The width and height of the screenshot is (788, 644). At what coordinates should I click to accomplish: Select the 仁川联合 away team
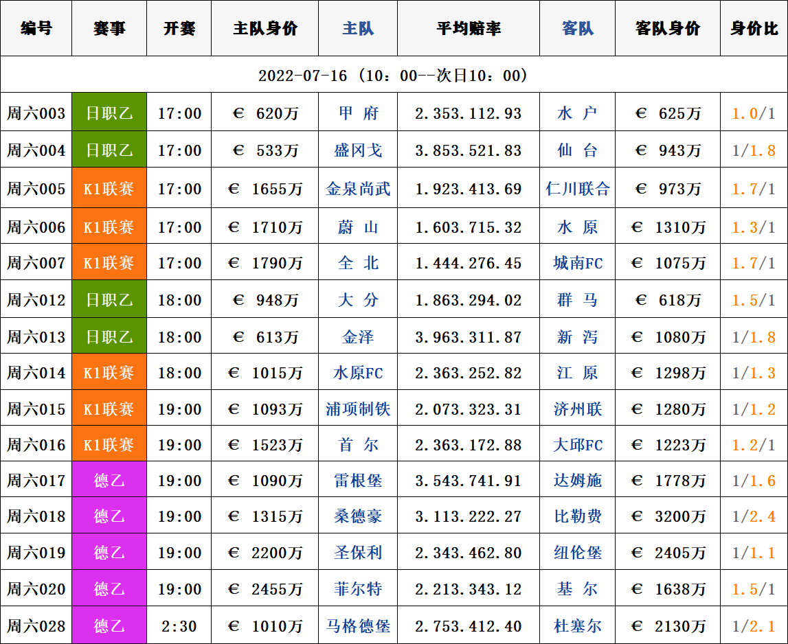577,189
